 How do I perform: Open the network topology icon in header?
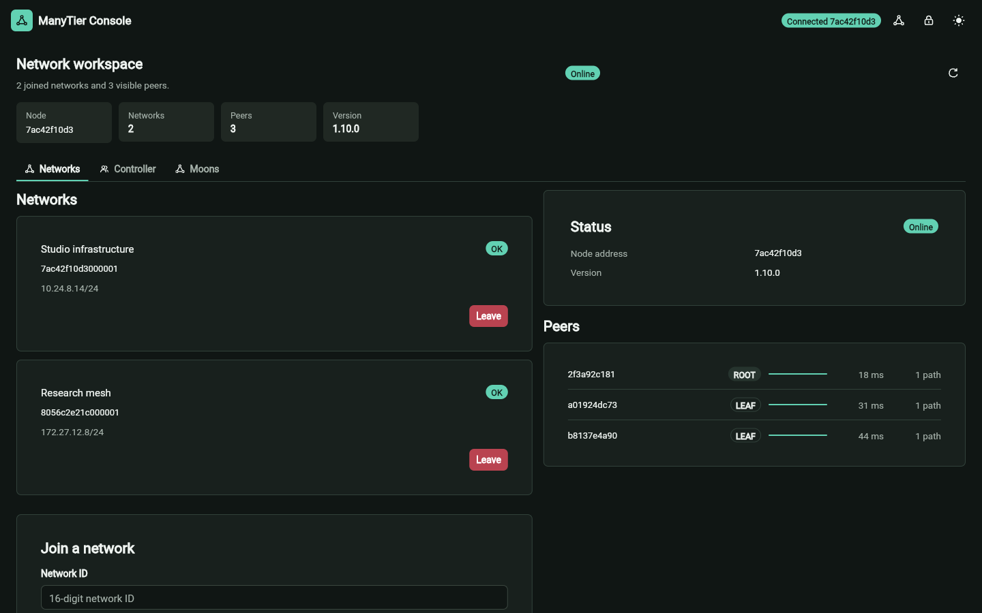pos(899,20)
